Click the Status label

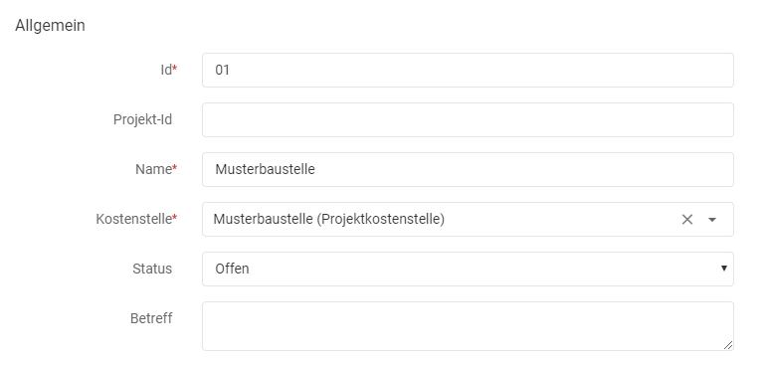pos(152,270)
